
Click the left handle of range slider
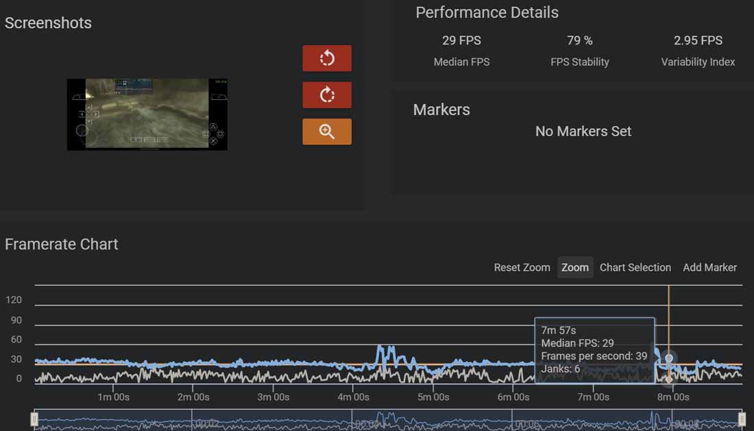pyautogui.click(x=35, y=419)
